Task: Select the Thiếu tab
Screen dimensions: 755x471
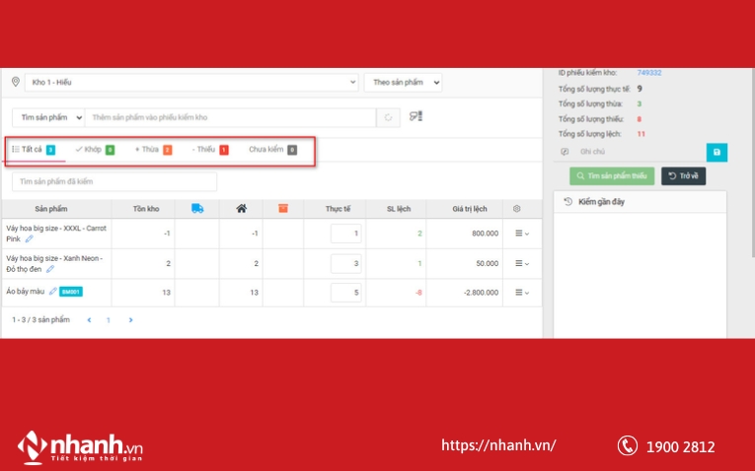Action: click(x=209, y=150)
